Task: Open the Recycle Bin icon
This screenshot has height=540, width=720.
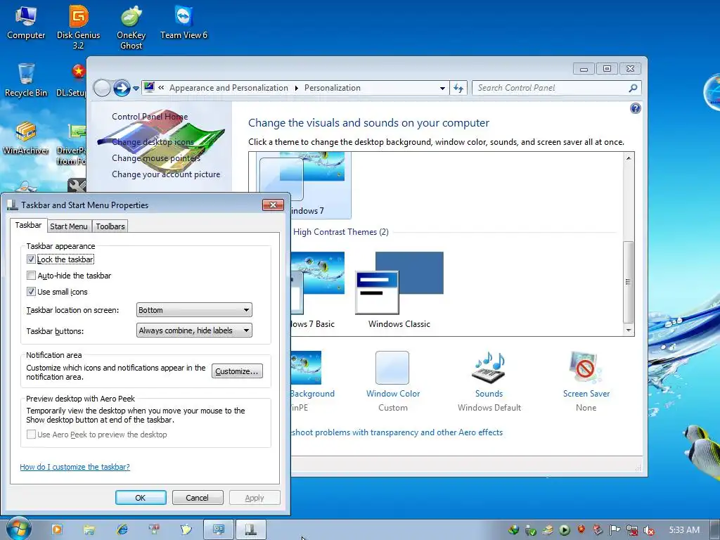Action: pos(26,80)
